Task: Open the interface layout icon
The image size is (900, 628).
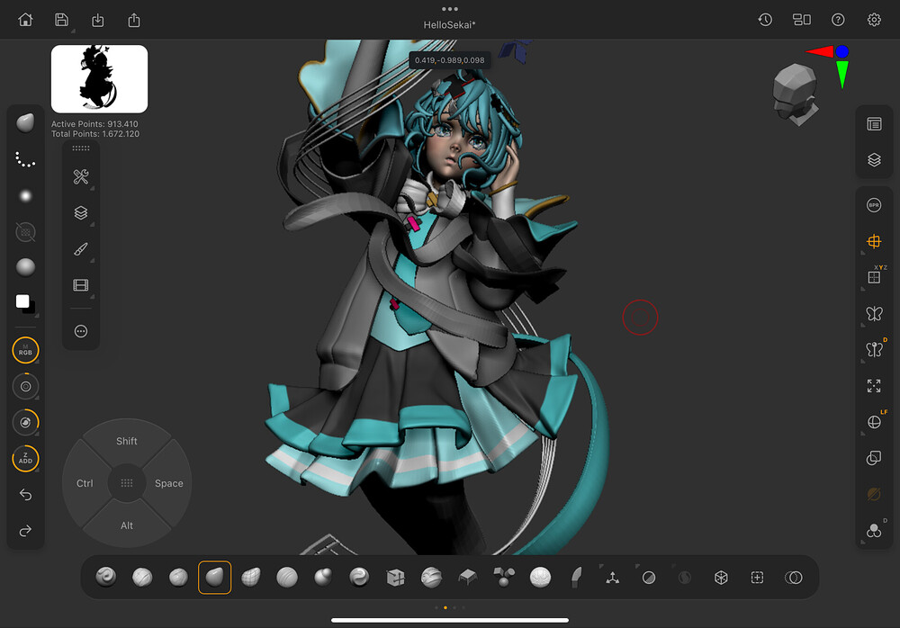Action: coord(801,20)
